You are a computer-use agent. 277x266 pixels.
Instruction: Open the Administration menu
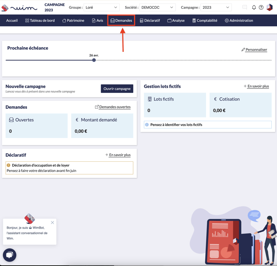(239, 21)
